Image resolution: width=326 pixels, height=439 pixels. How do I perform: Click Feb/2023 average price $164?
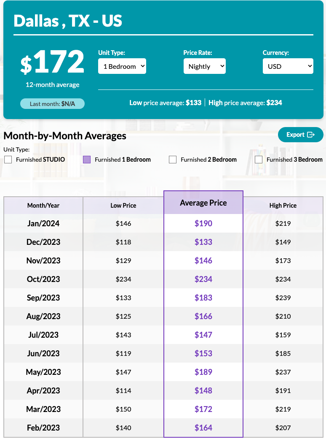point(203,428)
